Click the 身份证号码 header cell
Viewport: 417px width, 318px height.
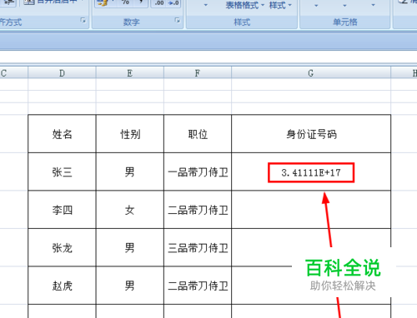(x=311, y=134)
